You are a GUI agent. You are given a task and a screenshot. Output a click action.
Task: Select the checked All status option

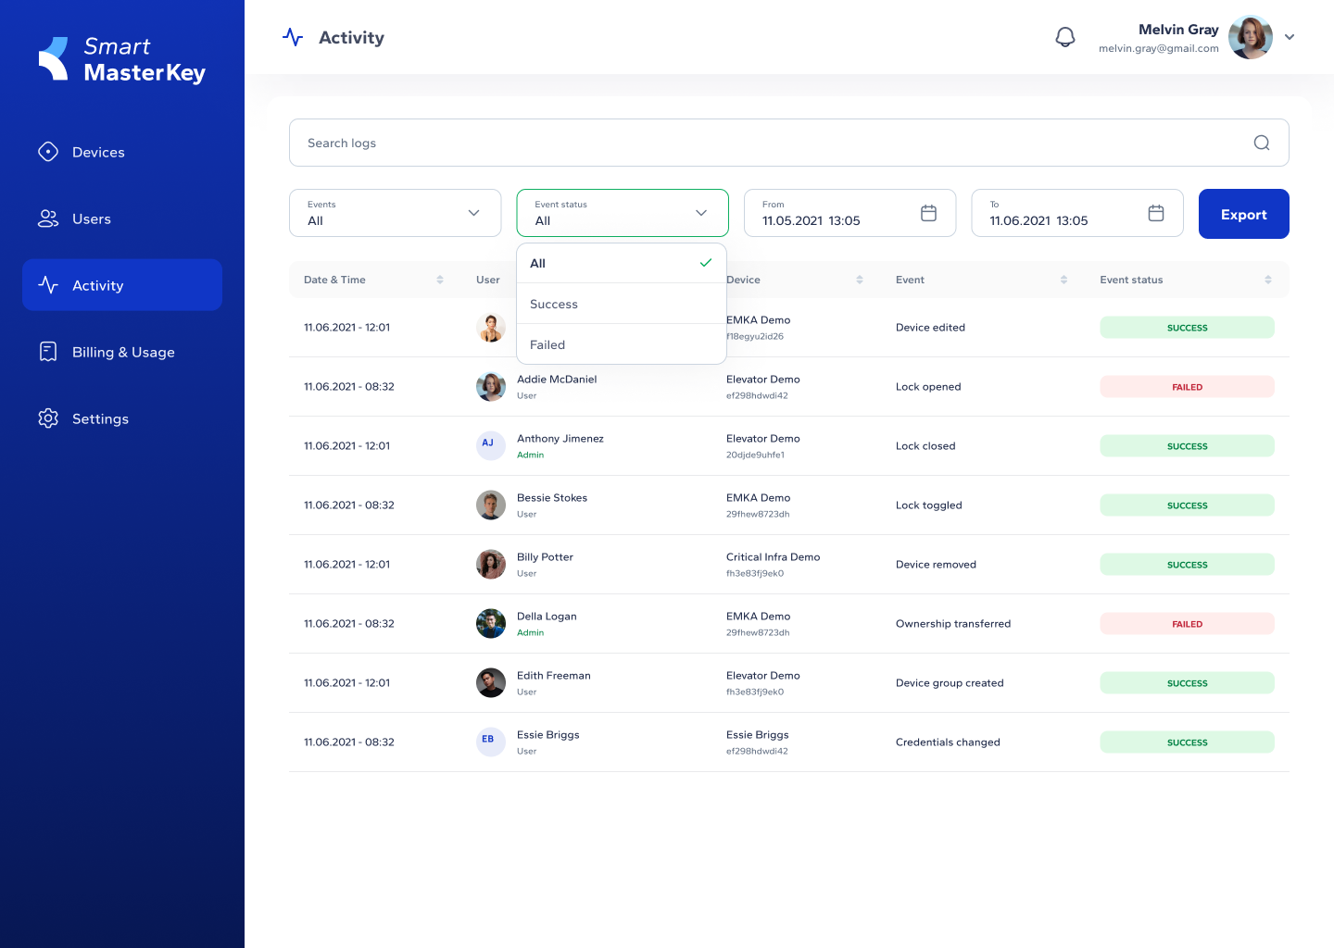(621, 264)
